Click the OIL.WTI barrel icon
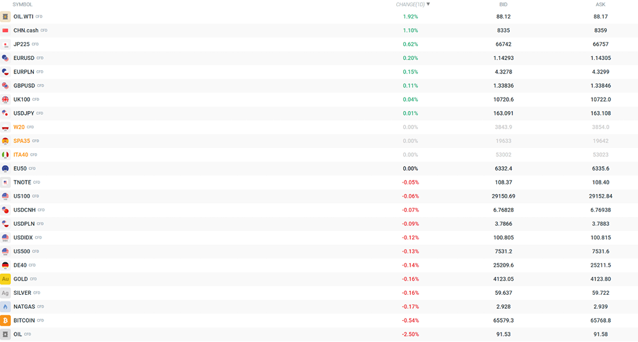The width and height of the screenshot is (638, 342). [5, 17]
